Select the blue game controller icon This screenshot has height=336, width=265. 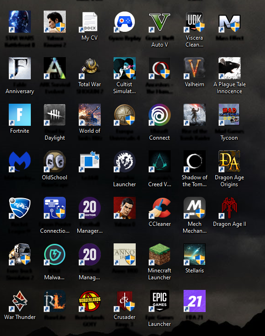pos(125,22)
